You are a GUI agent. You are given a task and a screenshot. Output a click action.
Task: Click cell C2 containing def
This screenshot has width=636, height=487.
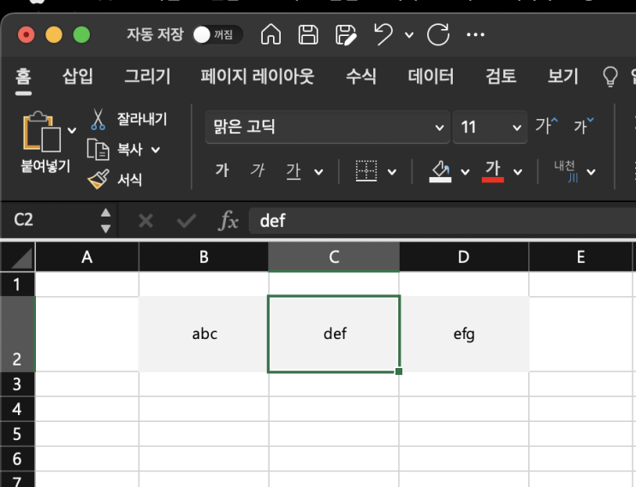334,334
